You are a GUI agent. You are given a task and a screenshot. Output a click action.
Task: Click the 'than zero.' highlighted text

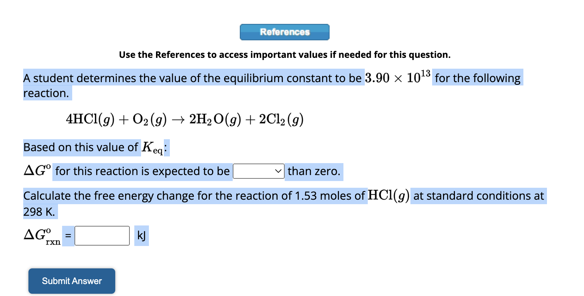313,172
